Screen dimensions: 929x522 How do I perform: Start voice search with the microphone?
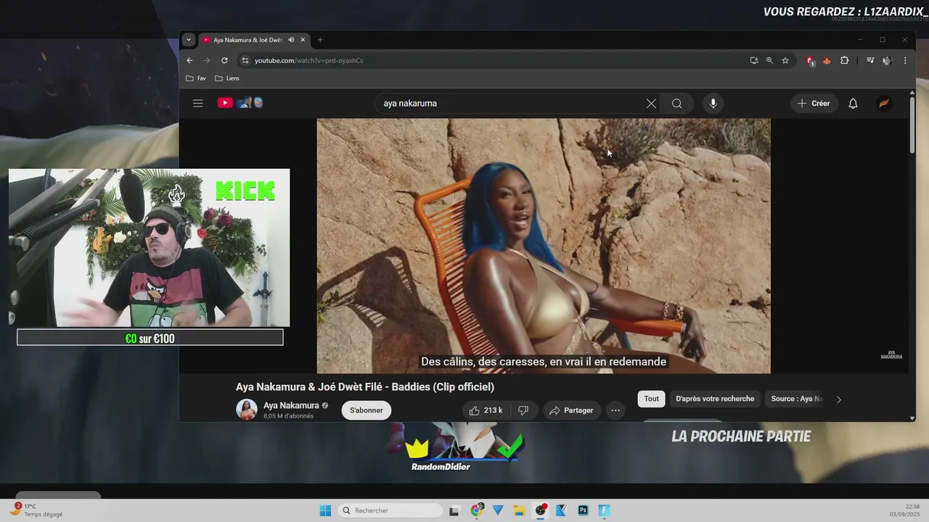tap(713, 104)
